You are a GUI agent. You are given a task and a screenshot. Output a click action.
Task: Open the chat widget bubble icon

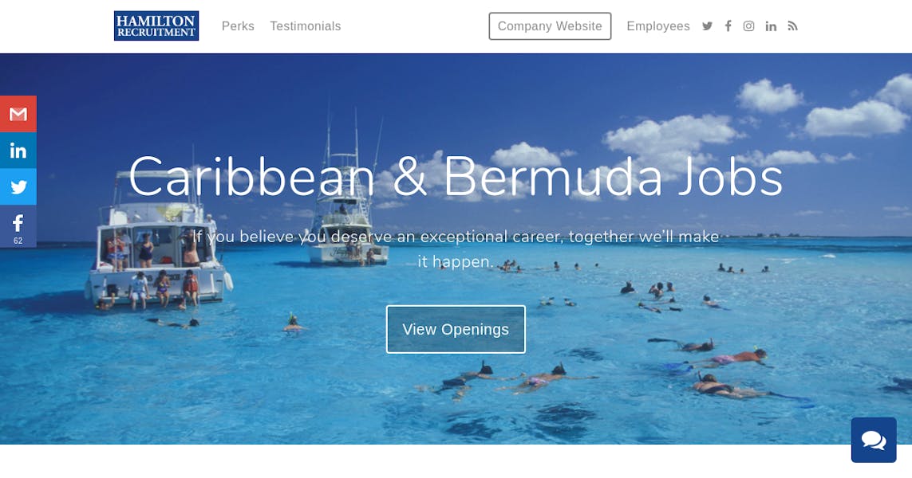(x=874, y=440)
